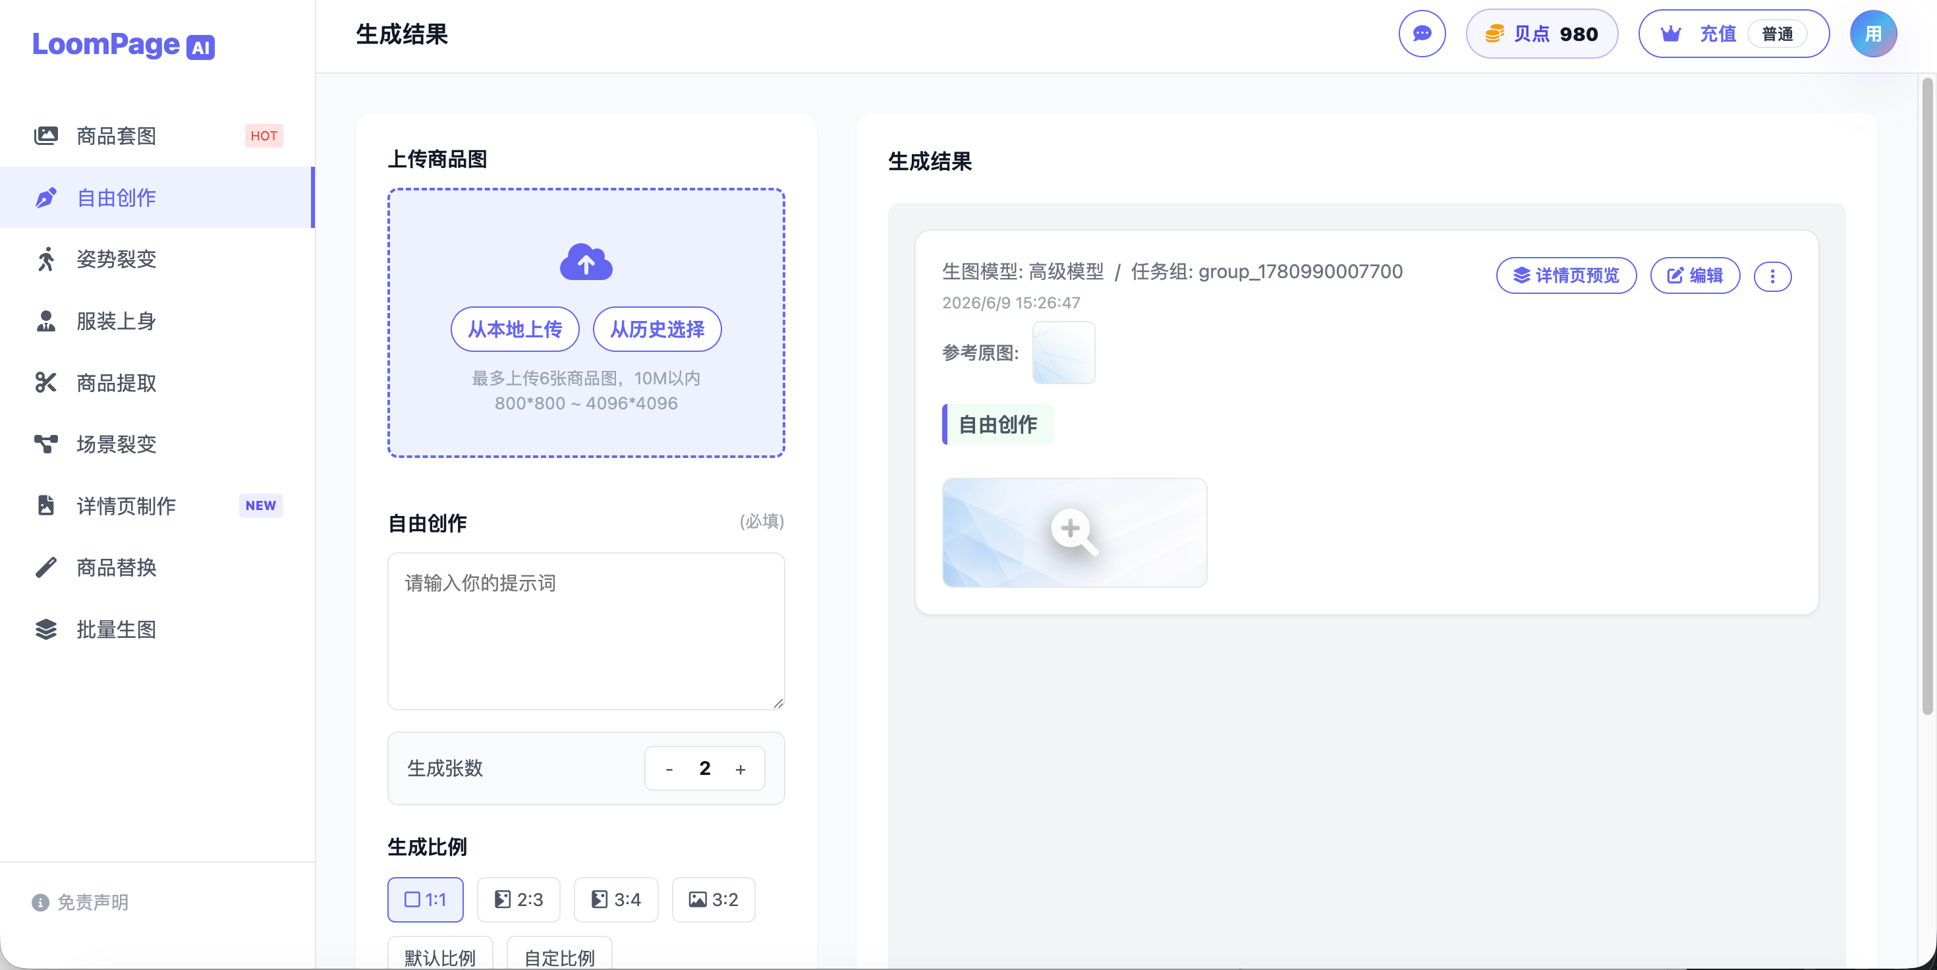Click the cloud upload icon
1937x970 pixels.
[x=586, y=262]
